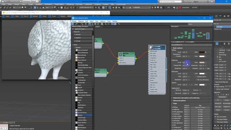This screenshot has width=231, height=130.
Task: Open the Workspace Default dropdown
Action: (30, 1)
